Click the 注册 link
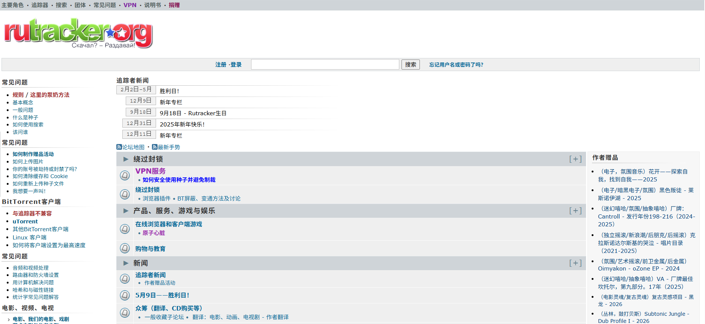The width and height of the screenshot is (705, 324). click(x=221, y=65)
